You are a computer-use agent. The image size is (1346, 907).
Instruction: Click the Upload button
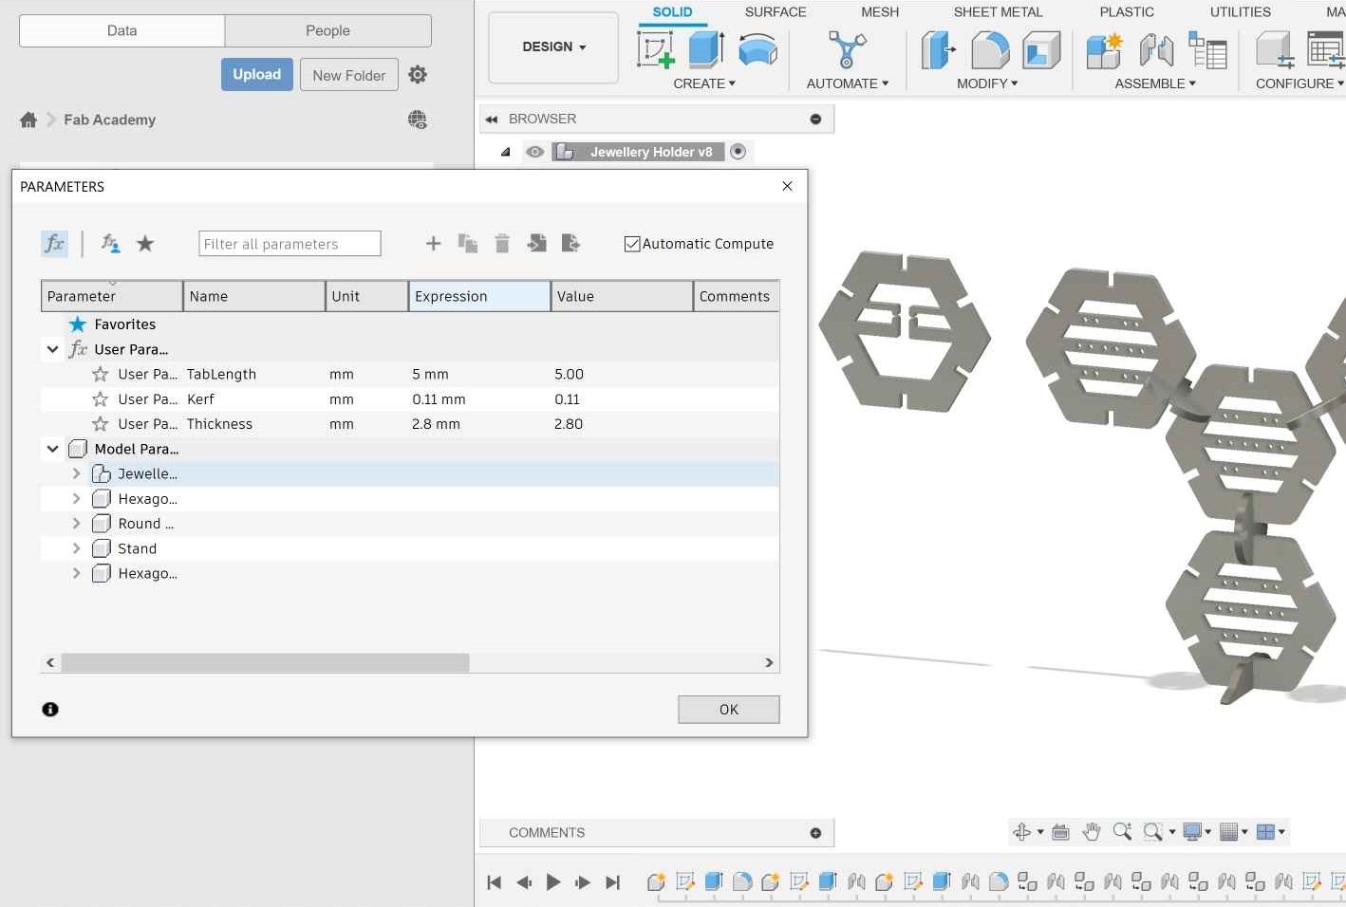(257, 74)
